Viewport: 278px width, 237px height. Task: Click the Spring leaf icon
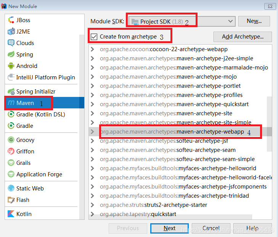tap(11, 55)
